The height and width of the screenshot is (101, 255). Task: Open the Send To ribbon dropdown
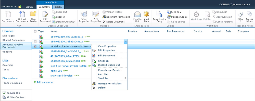point(174,12)
